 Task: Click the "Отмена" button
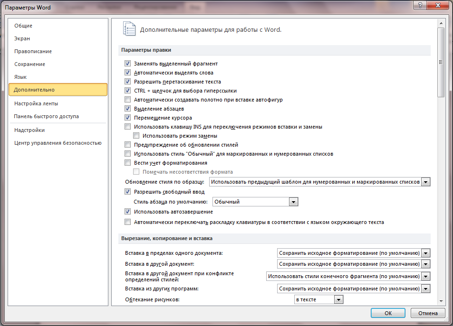tap(428, 313)
